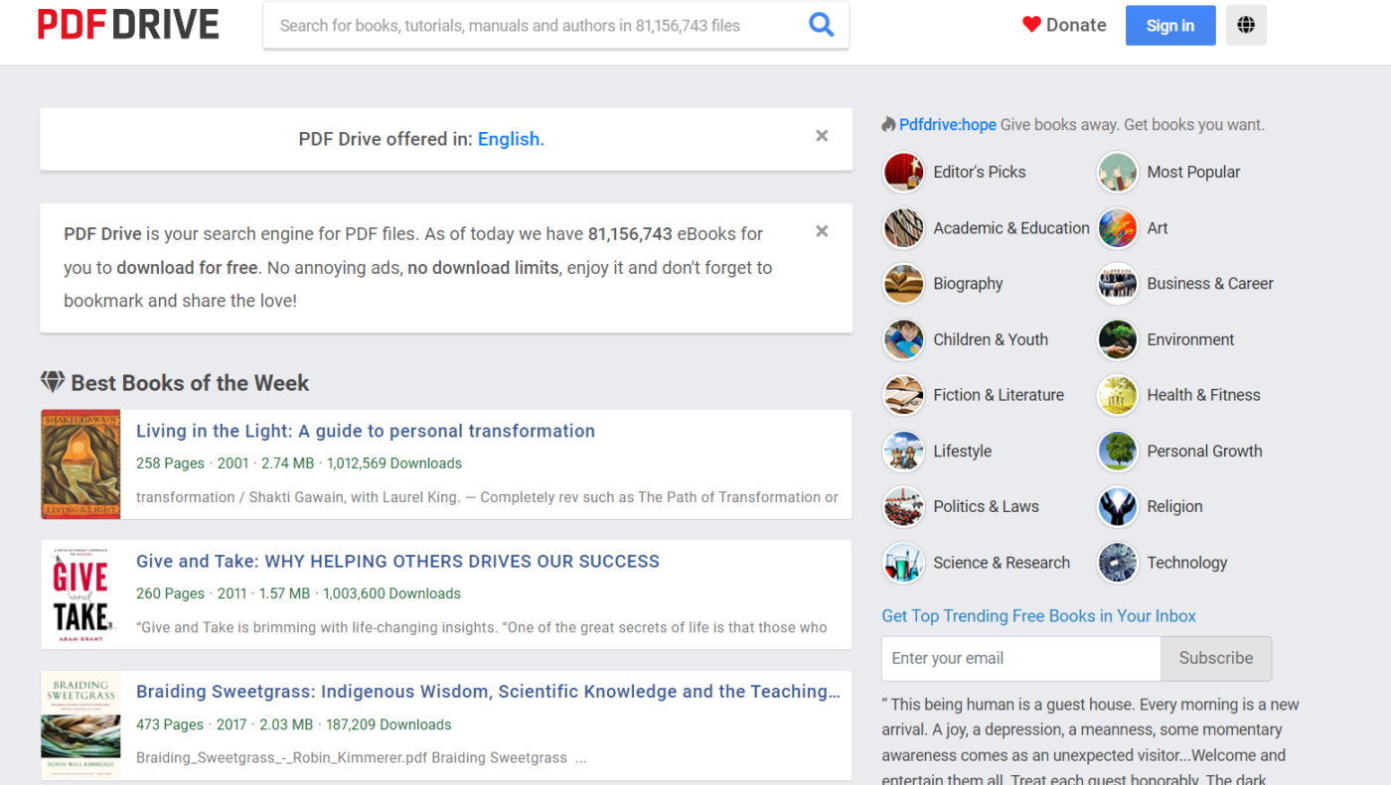Open 'Living in the Light' book title
The image size is (1391, 785).
(366, 431)
